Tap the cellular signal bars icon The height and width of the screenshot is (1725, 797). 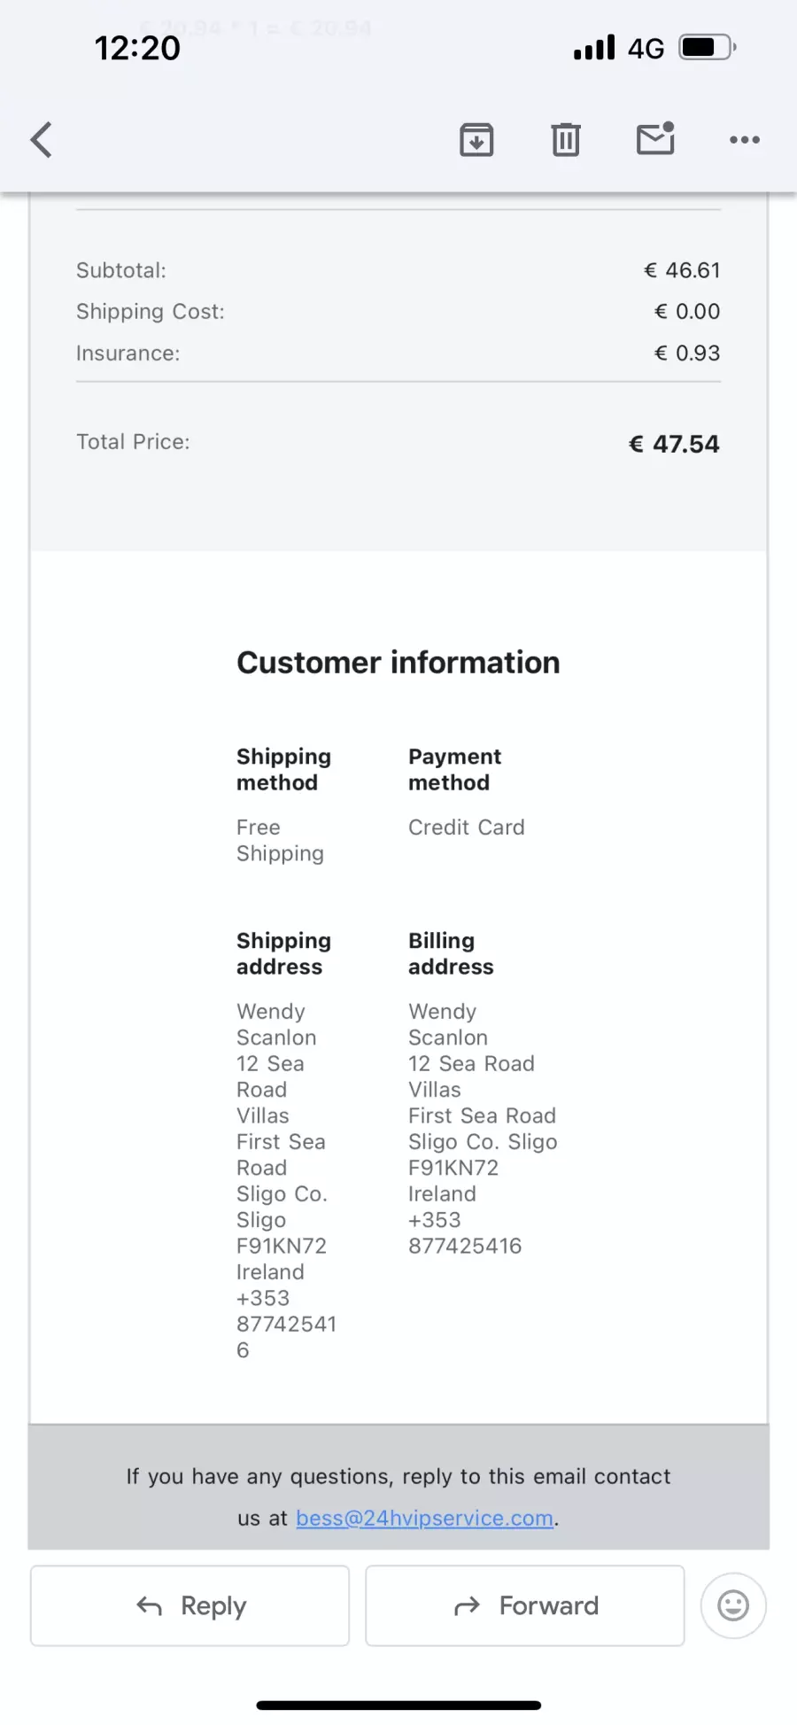pos(594,47)
